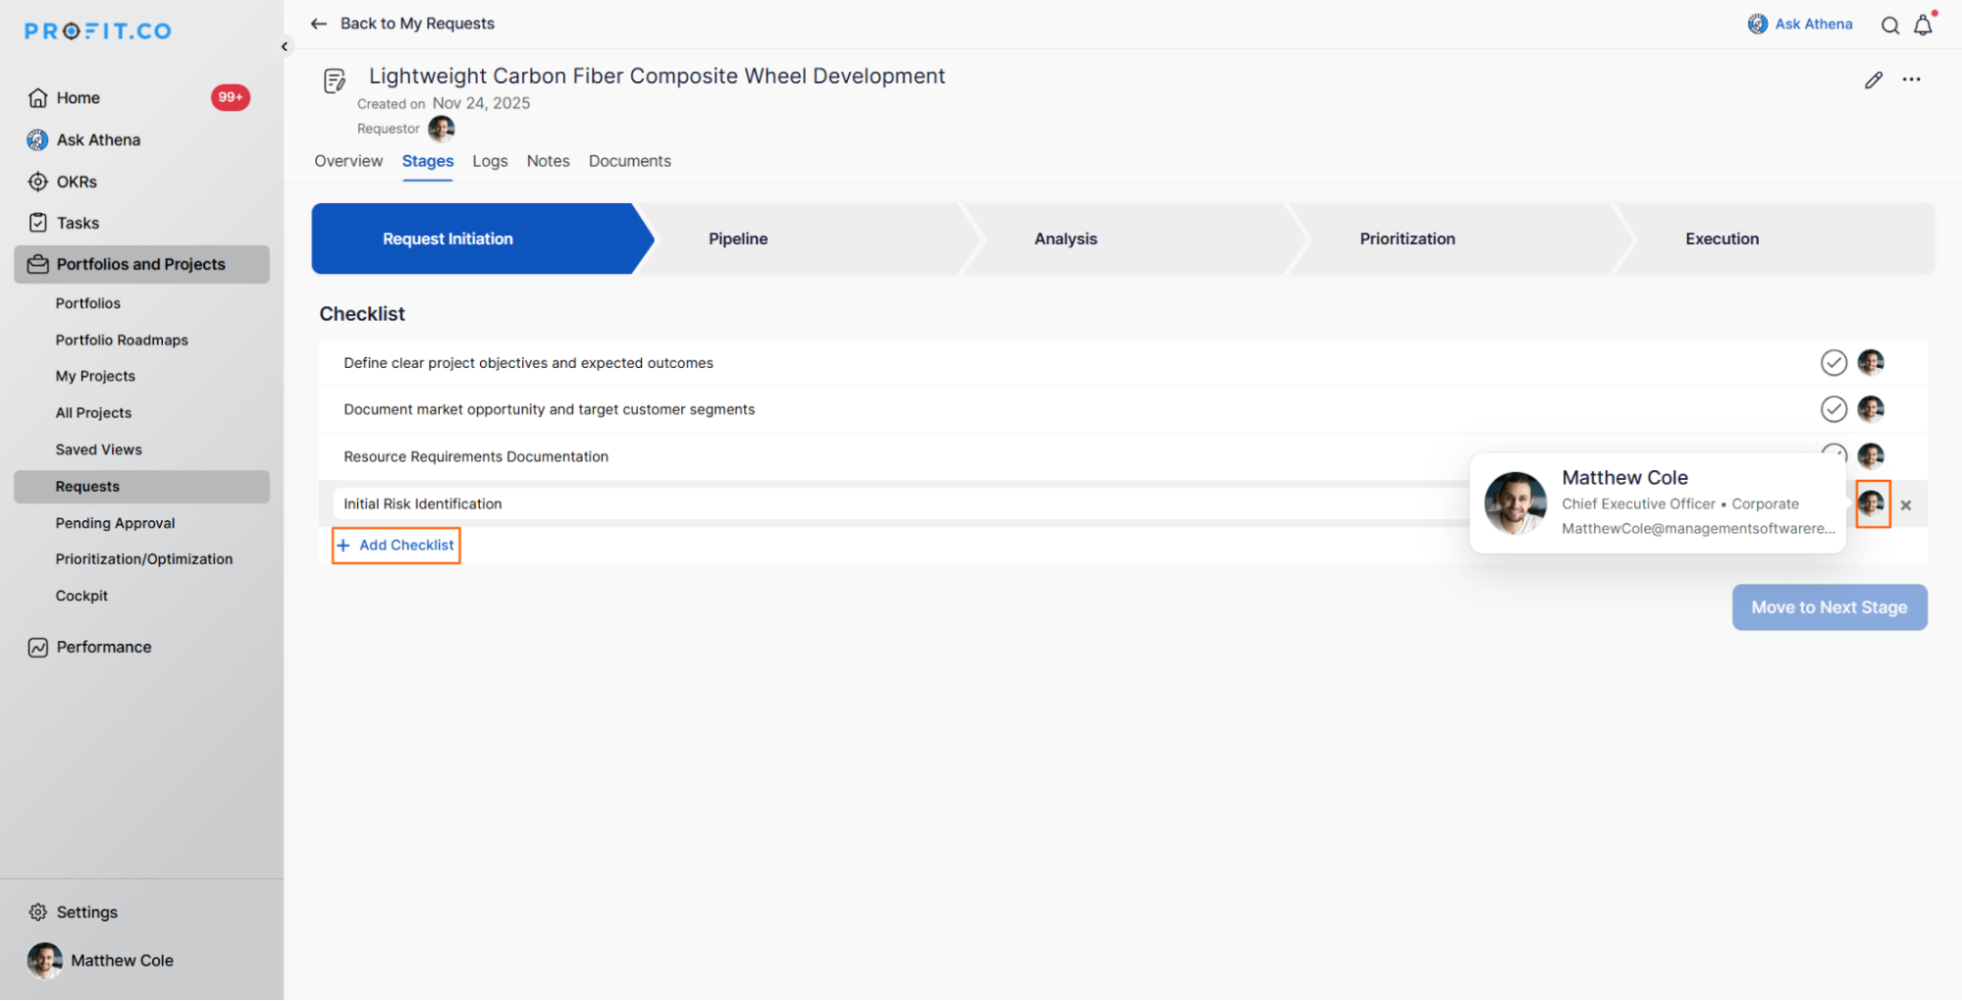Screen dimensions: 1962x1001
Task: Click the Move to Next Stage button
Action: [x=1829, y=607]
